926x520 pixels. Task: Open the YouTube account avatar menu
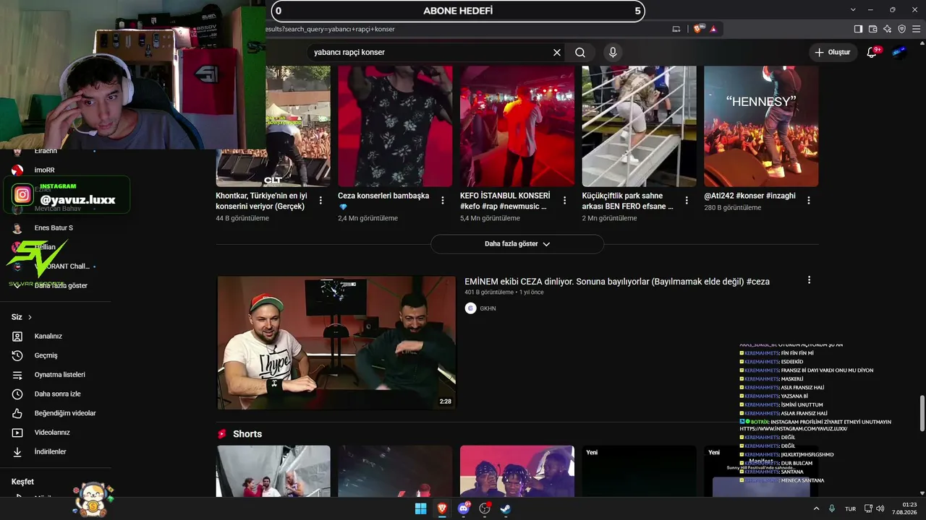(x=899, y=52)
